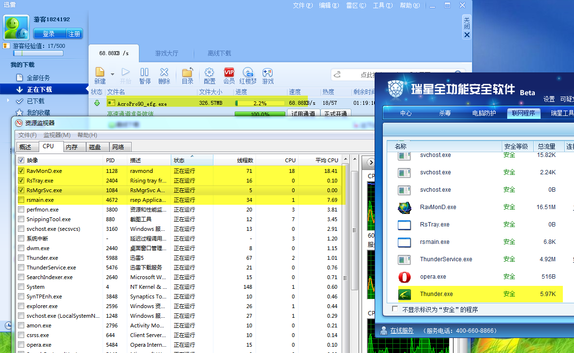Open the 文件 menu in Xunlei title bar
Viewport: 574px width, 353px height.
[x=302, y=5]
